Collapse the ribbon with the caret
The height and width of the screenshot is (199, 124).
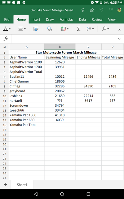[x=119, y=30]
